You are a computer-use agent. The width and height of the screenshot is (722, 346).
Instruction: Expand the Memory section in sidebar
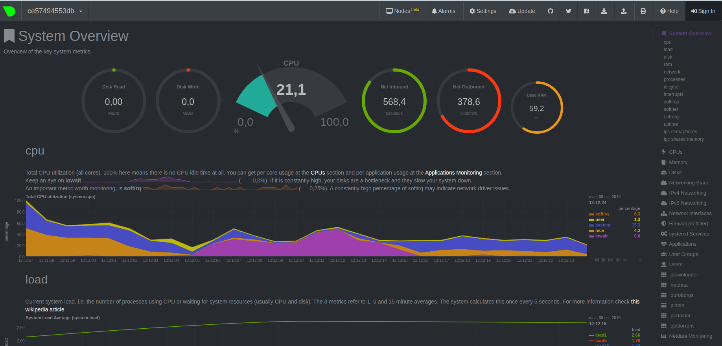[678, 162]
